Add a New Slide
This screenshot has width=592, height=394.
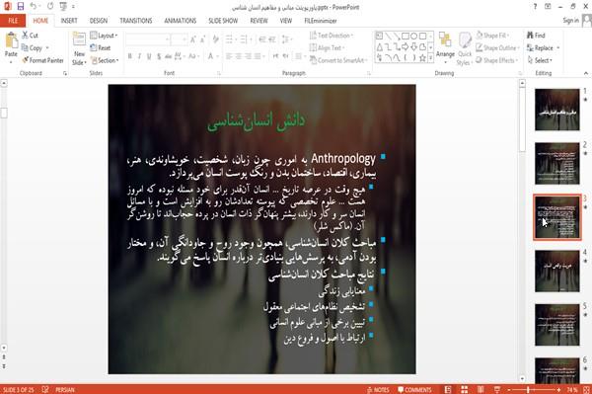[x=79, y=48]
